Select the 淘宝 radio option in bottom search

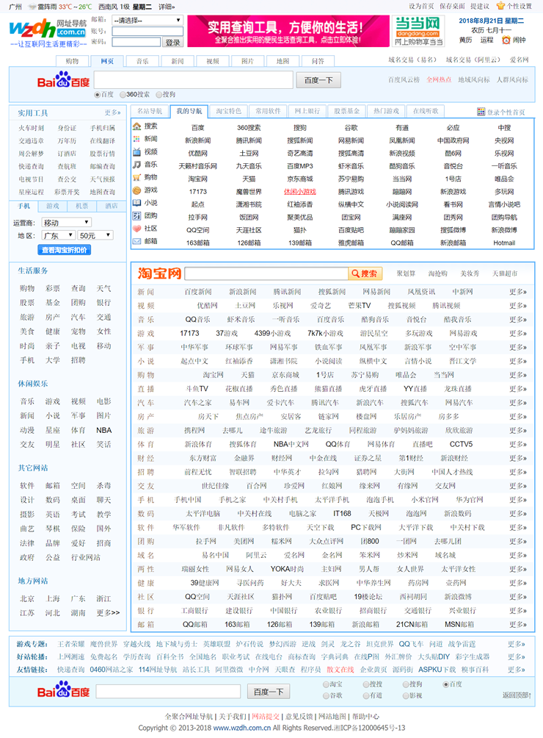(327, 684)
